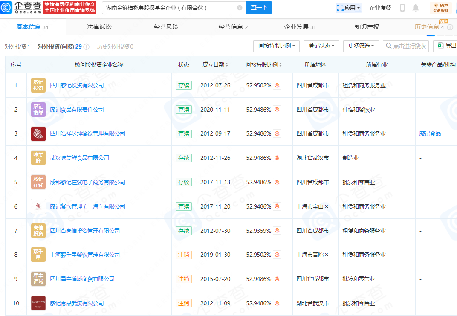This screenshot has width=457, height=316.
Task: Click the 查一下 search button
Action: pyautogui.click(x=259, y=8)
